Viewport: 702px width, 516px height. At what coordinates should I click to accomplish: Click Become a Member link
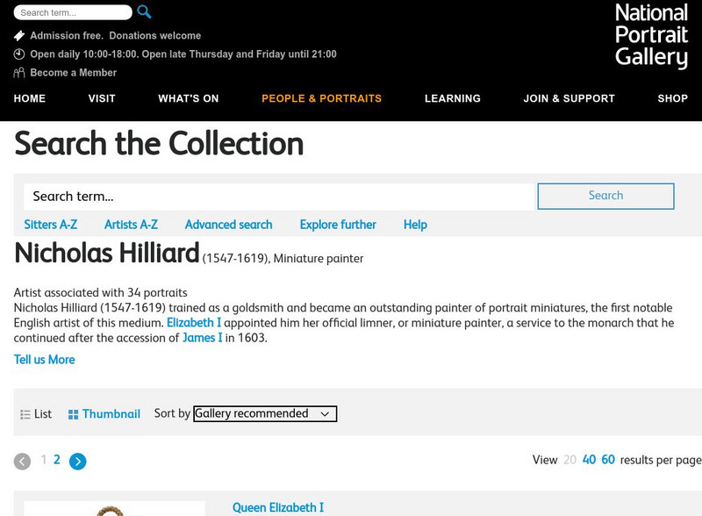(74, 73)
